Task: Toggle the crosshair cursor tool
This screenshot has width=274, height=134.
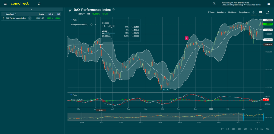Action: [253, 12]
